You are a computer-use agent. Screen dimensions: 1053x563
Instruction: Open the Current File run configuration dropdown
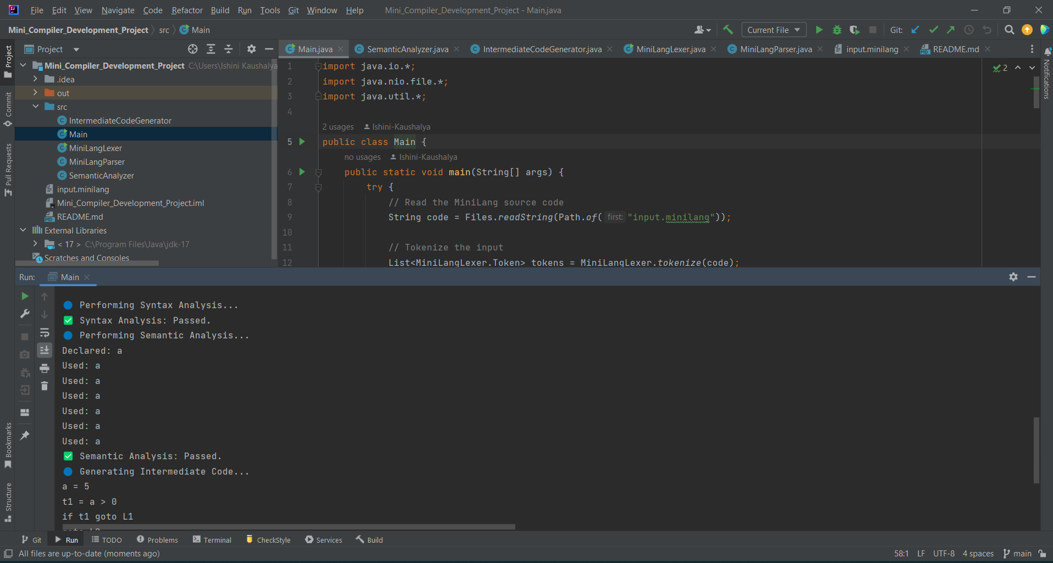[773, 30]
